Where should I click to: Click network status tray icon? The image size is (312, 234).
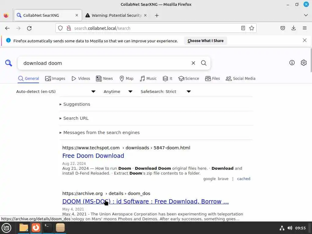(282, 228)
